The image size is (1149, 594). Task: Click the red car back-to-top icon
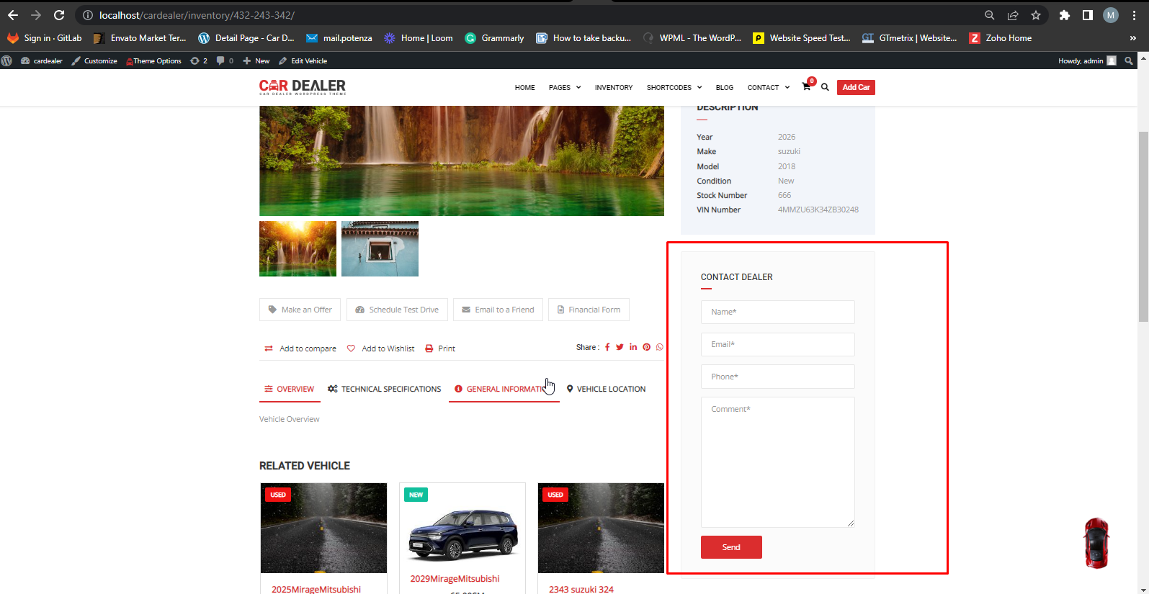click(x=1096, y=543)
